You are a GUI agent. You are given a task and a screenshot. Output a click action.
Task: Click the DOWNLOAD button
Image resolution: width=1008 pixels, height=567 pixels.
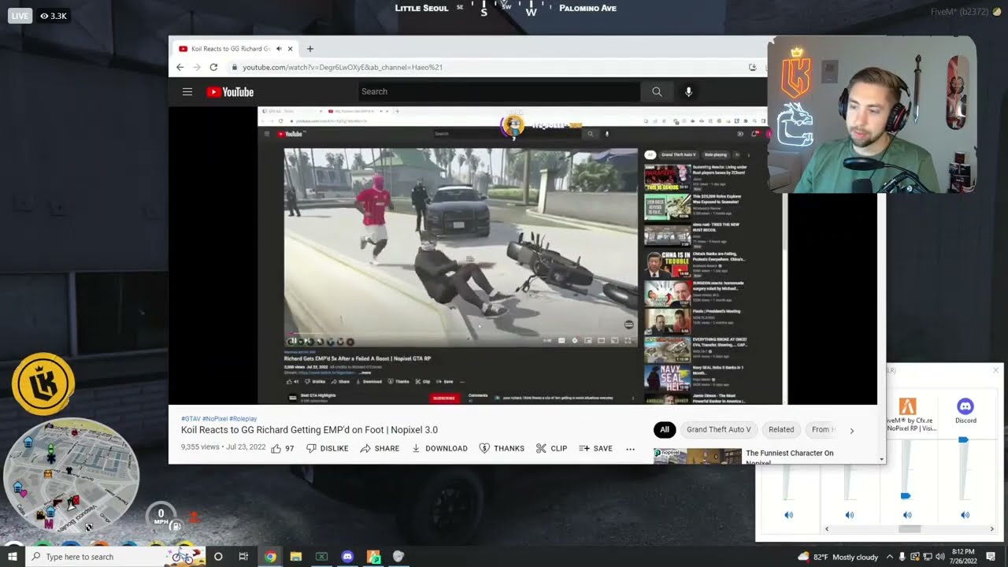(x=439, y=448)
